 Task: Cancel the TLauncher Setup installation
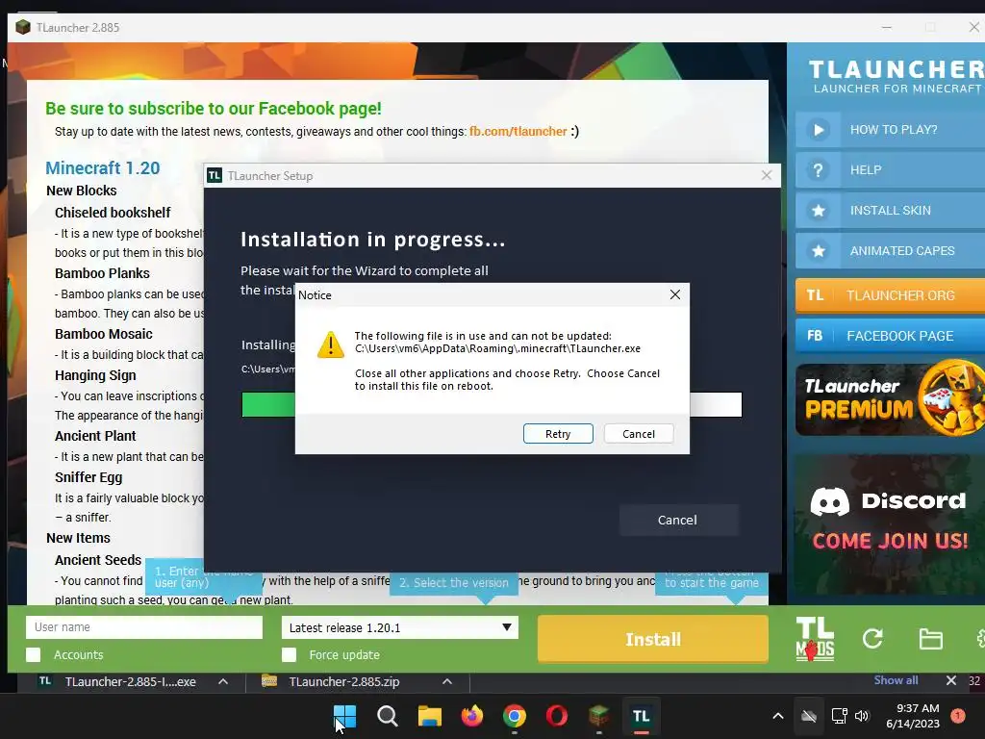pos(677,520)
